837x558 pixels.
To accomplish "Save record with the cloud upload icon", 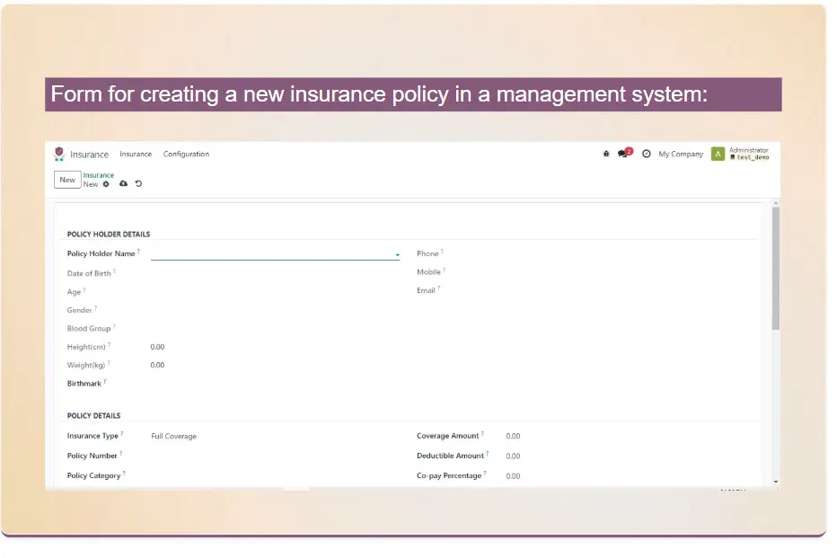I will 123,184.
